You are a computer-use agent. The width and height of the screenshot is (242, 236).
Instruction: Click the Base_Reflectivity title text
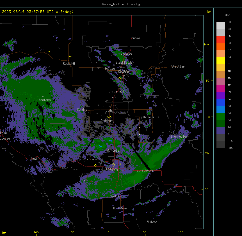121,4
